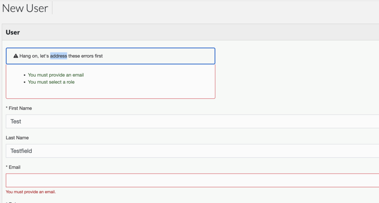Click the 'You must provide an email' summary link

tap(56, 75)
